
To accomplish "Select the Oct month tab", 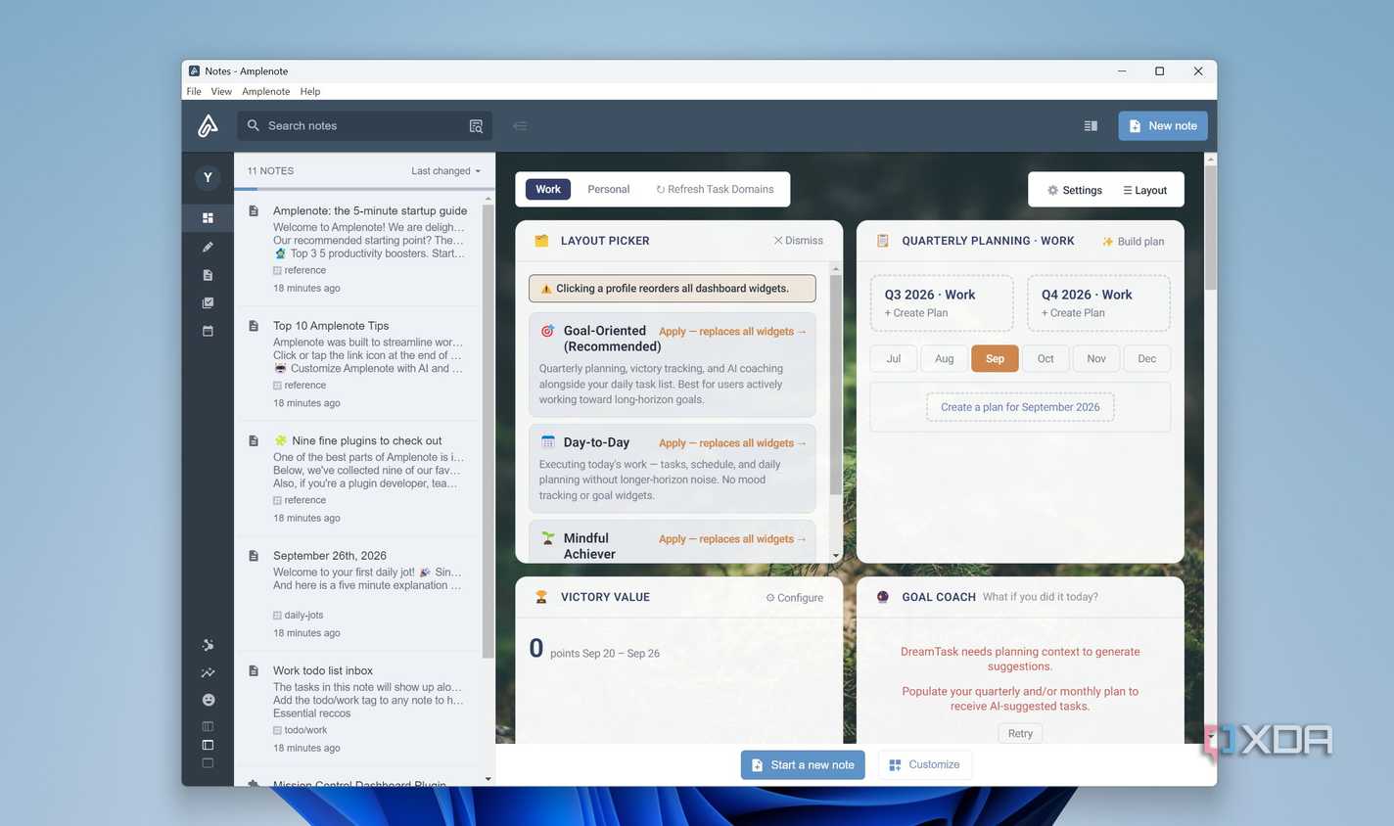I will (1045, 358).
